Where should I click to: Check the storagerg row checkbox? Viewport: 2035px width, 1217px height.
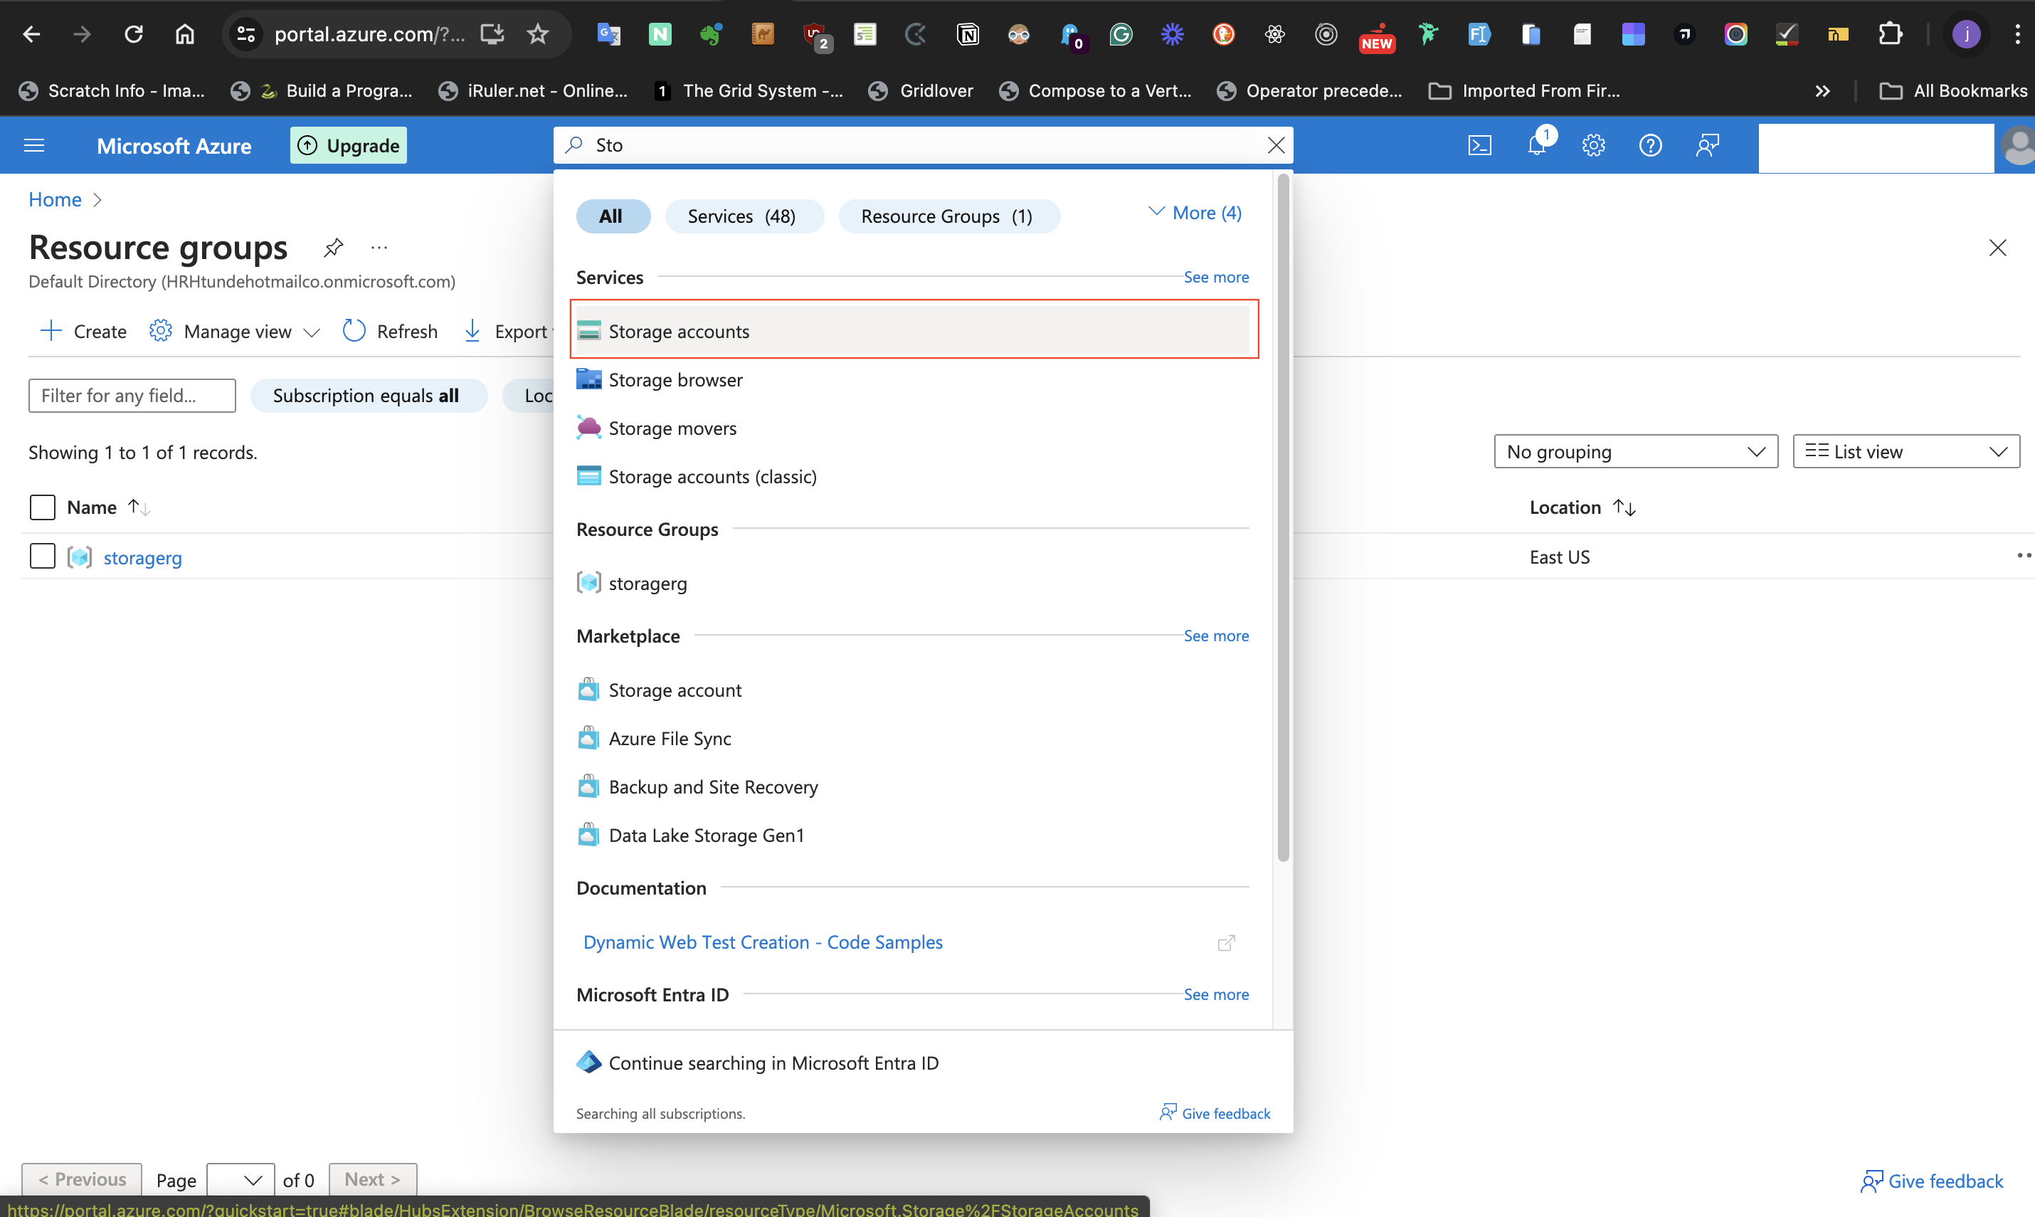click(42, 556)
